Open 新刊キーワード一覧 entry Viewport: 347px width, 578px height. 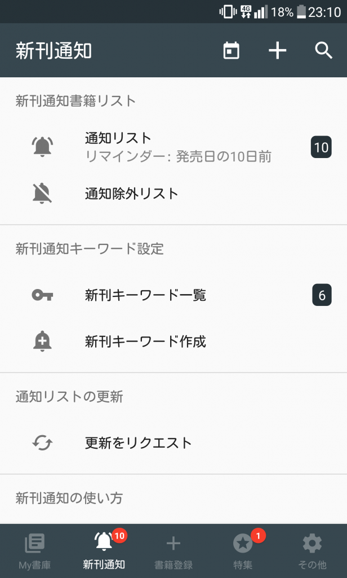[145, 295]
